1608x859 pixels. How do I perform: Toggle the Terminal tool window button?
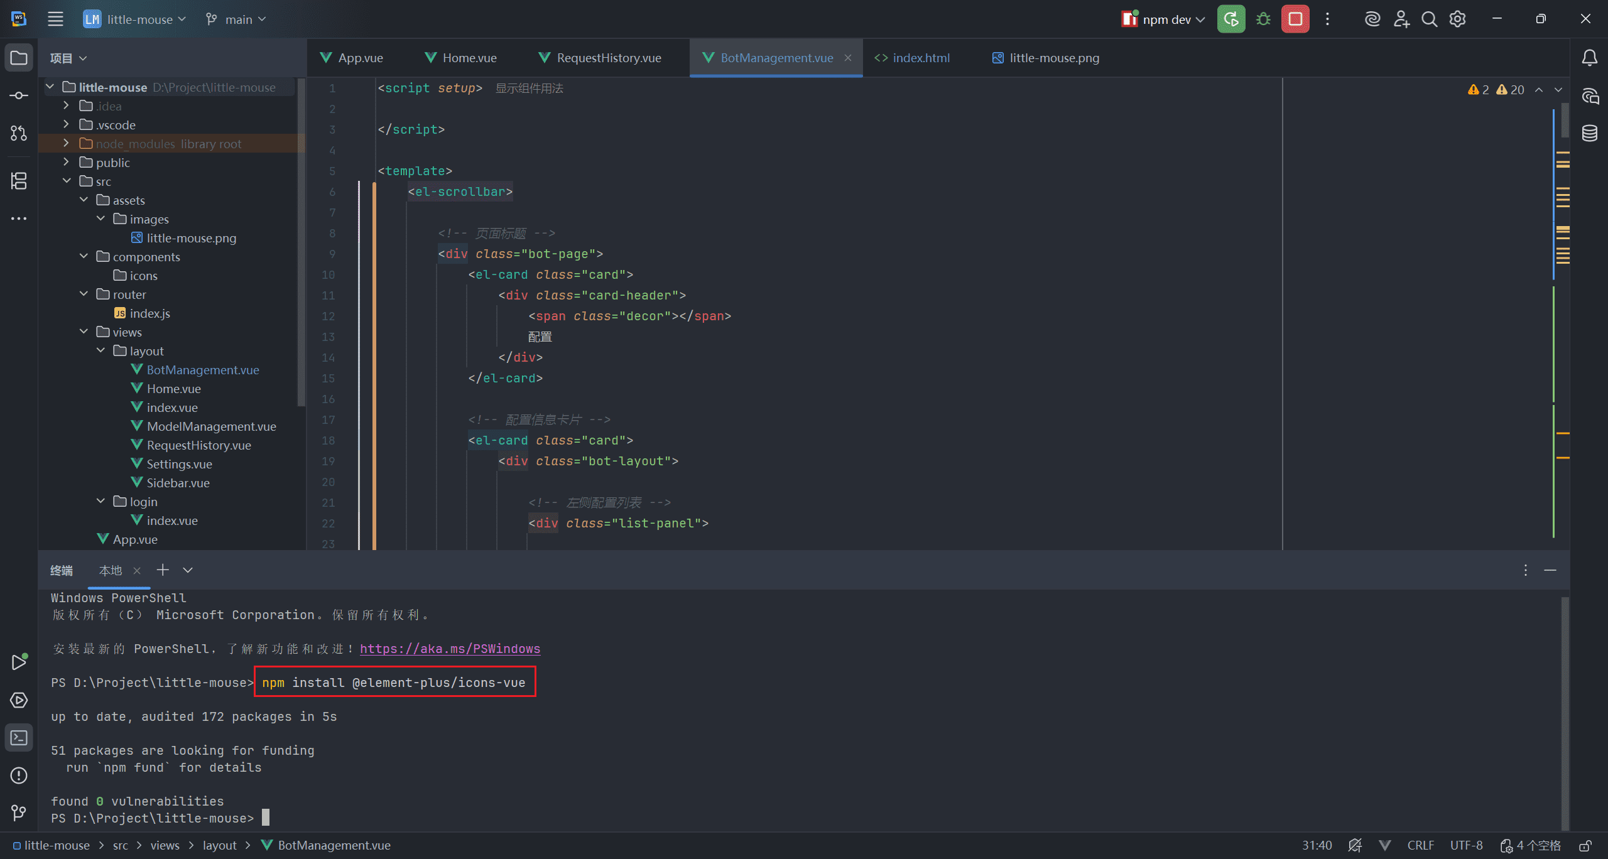pyautogui.click(x=19, y=738)
